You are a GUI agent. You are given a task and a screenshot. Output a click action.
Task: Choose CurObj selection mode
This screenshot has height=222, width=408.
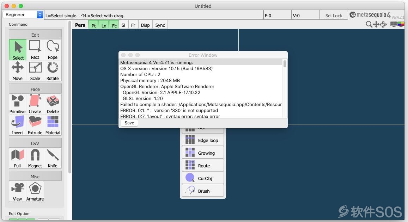tap(203, 178)
